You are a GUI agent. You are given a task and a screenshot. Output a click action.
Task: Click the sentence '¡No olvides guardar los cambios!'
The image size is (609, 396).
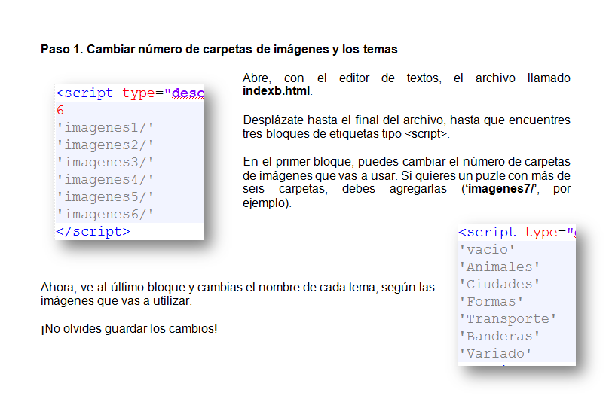pyautogui.click(x=129, y=328)
